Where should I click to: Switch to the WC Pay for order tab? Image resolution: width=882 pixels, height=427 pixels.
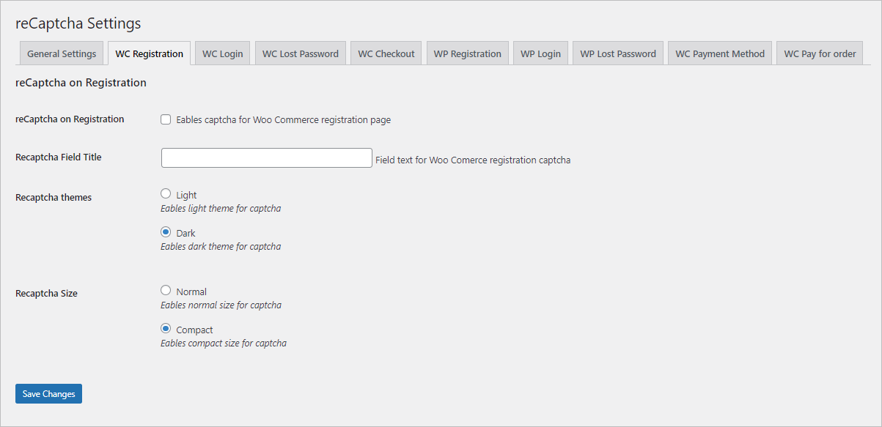click(819, 53)
